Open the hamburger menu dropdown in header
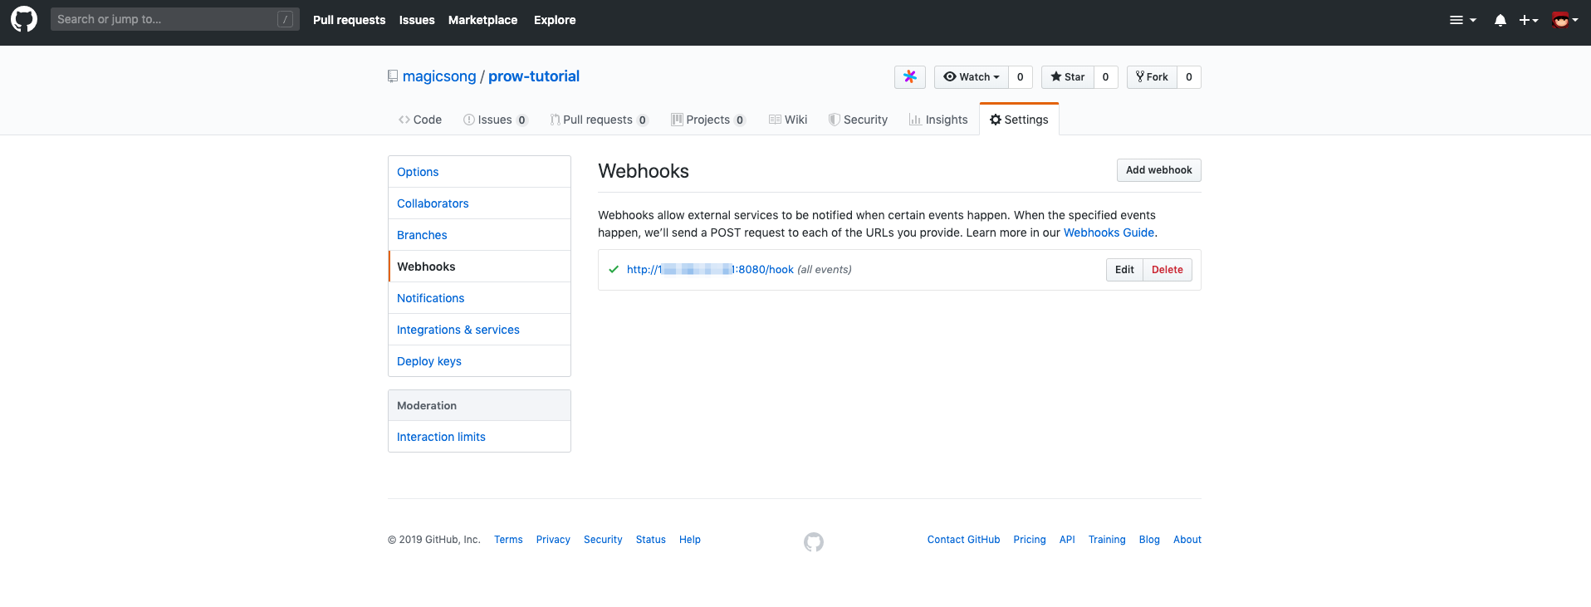Viewport: 1591px width, 607px height. click(1462, 20)
